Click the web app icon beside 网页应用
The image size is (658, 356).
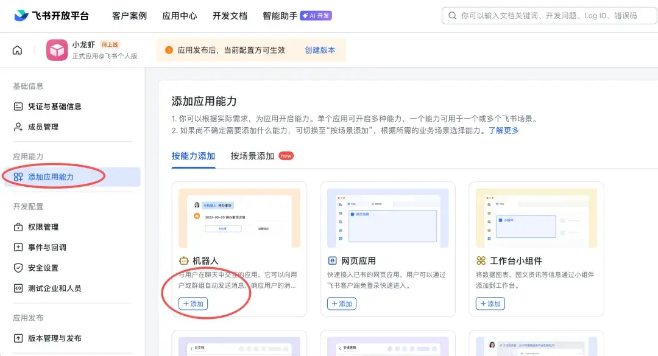[x=333, y=261]
